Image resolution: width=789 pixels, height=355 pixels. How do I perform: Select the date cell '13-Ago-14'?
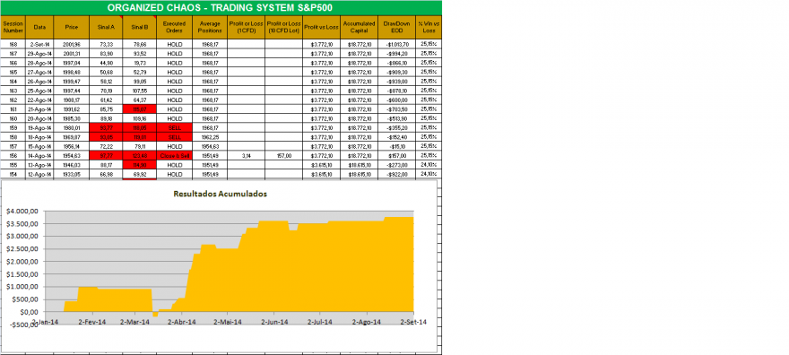(39, 165)
